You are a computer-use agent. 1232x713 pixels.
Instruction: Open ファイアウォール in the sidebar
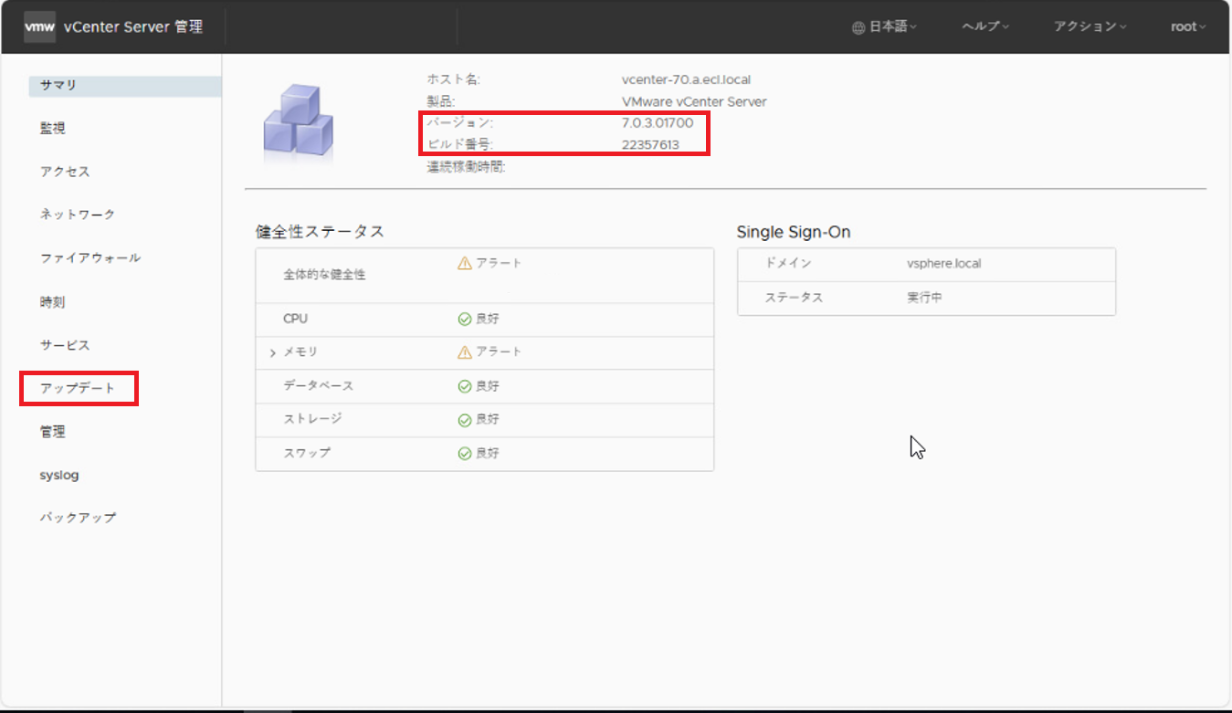point(90,258)
